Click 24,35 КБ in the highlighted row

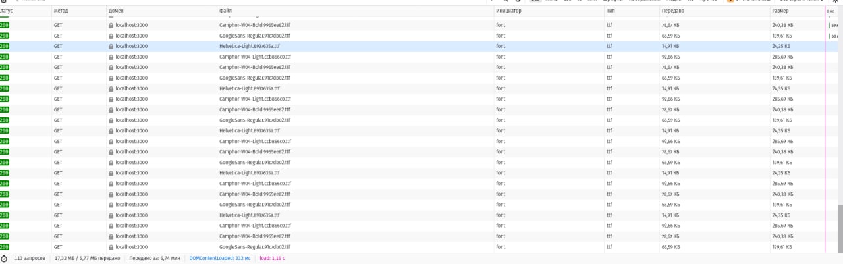click(782, 46)
